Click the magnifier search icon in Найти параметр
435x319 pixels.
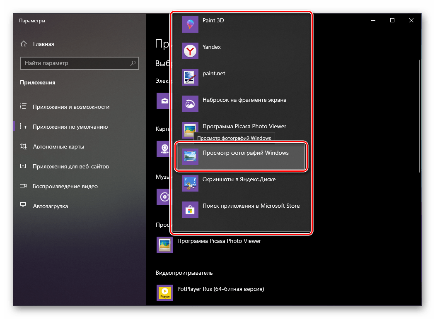133,63
